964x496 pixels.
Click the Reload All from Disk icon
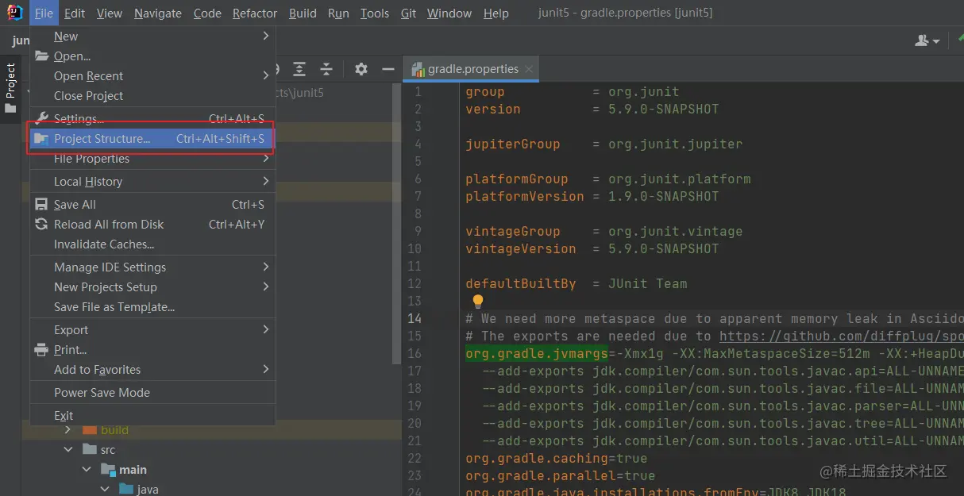click(x=41, y=225)
